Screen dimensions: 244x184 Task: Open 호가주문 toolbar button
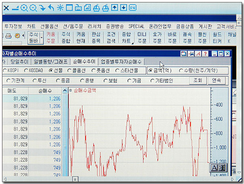pos(157,38)
